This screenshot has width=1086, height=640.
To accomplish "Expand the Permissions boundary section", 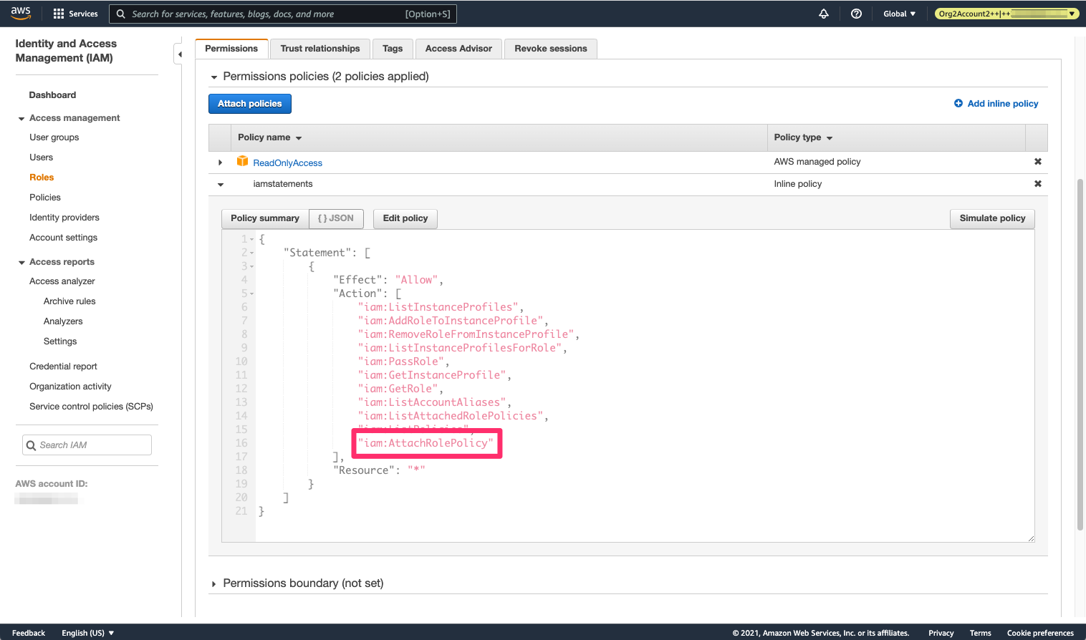I will pos(213,584).
